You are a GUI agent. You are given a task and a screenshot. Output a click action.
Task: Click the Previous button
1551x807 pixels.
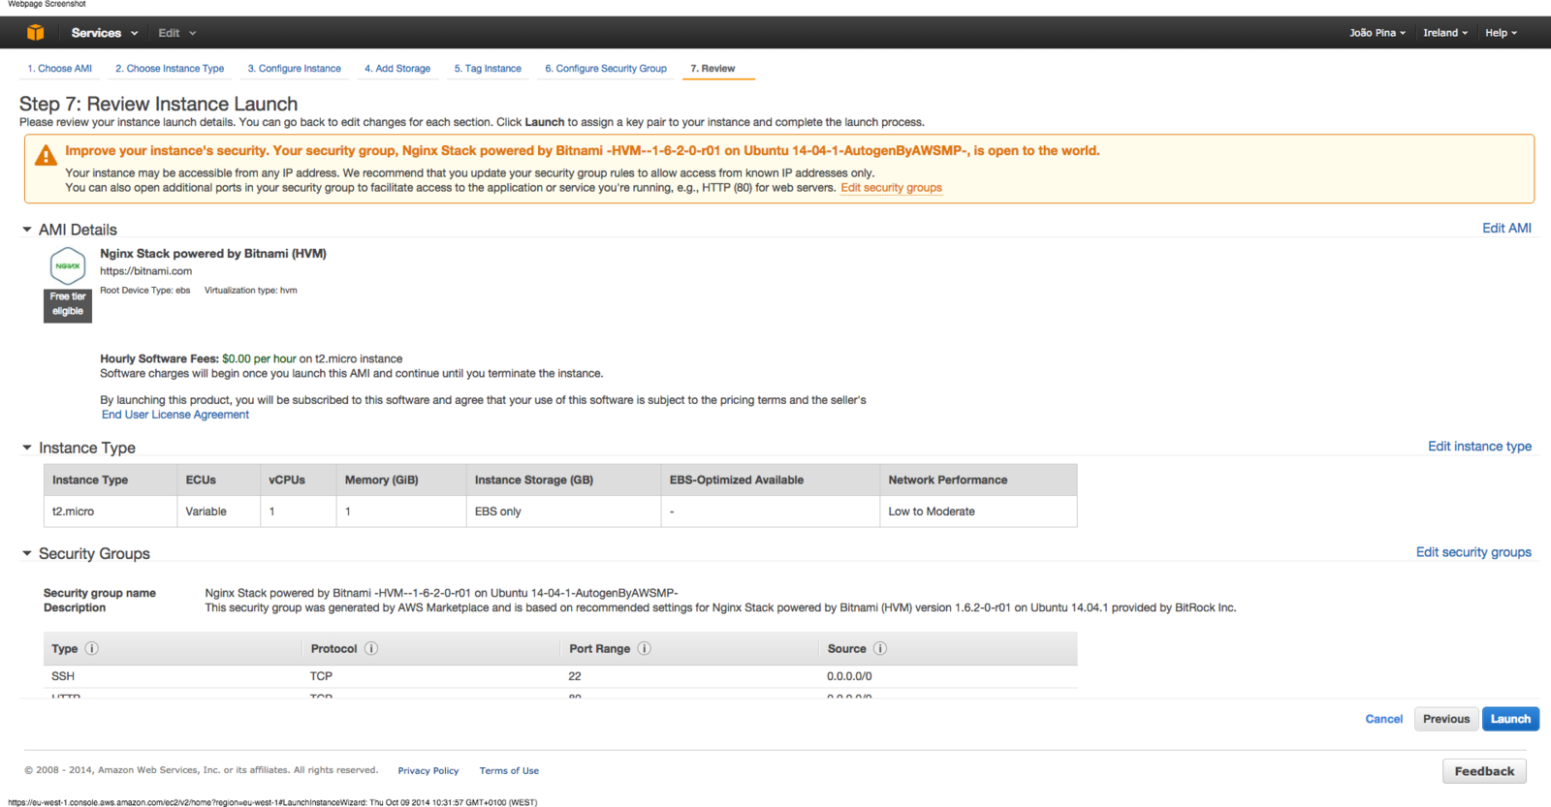[1446, 719]
